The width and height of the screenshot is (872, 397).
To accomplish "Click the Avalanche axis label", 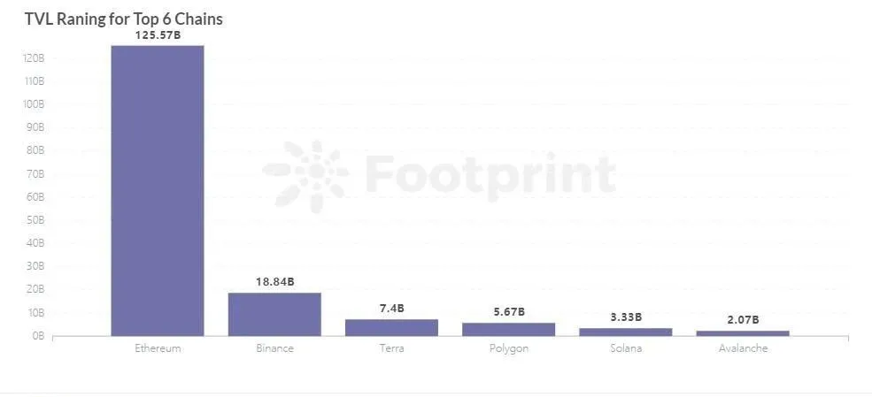I will pyautogui.click(x=743, y=348).
